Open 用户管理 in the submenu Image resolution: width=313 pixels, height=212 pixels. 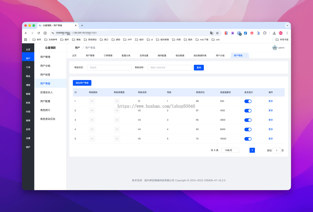[50, 57]
